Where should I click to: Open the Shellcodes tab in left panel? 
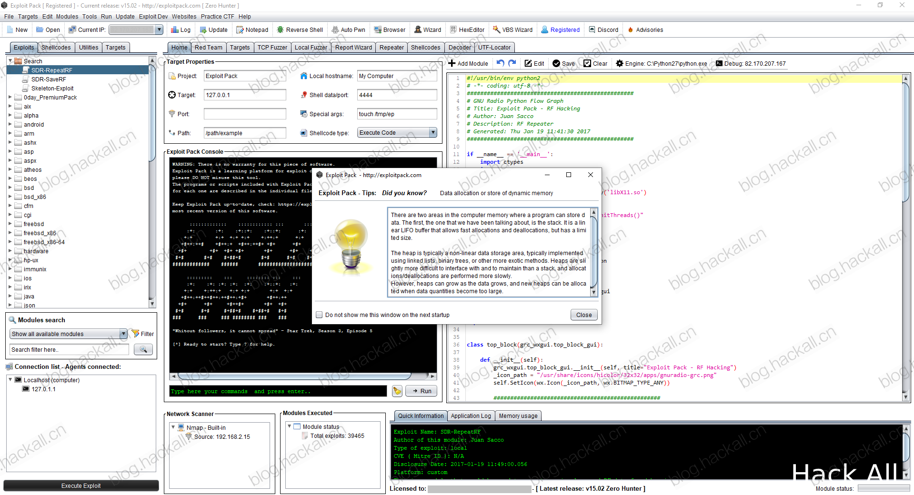tap(56, 47)
